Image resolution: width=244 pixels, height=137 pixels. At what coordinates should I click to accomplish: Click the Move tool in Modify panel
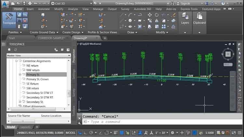150,15
